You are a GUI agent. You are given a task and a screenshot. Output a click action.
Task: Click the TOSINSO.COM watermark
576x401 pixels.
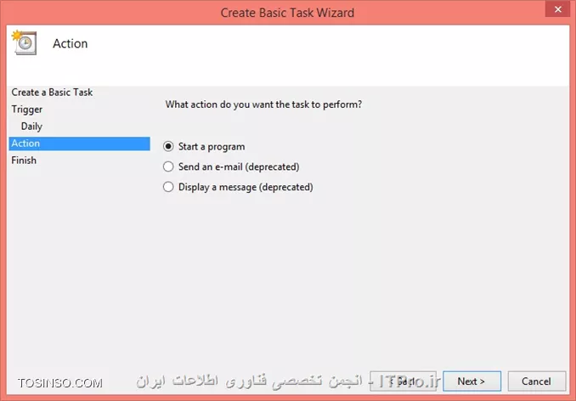tap(60, 383)
